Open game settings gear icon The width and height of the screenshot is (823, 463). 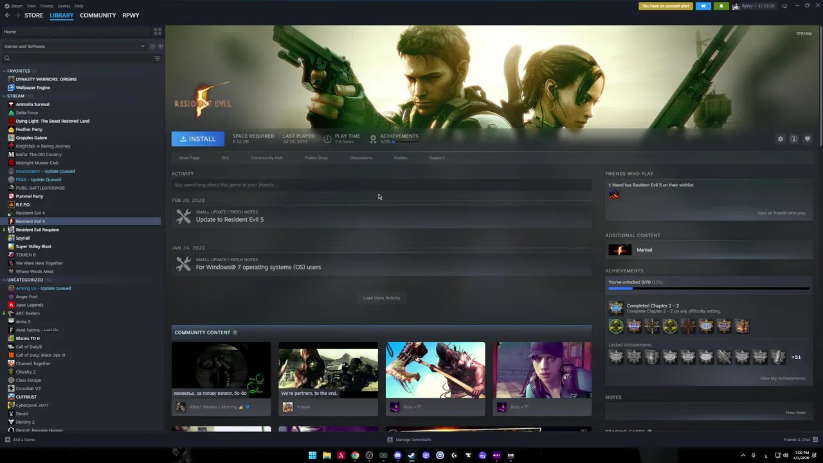[x=781, y=139]
